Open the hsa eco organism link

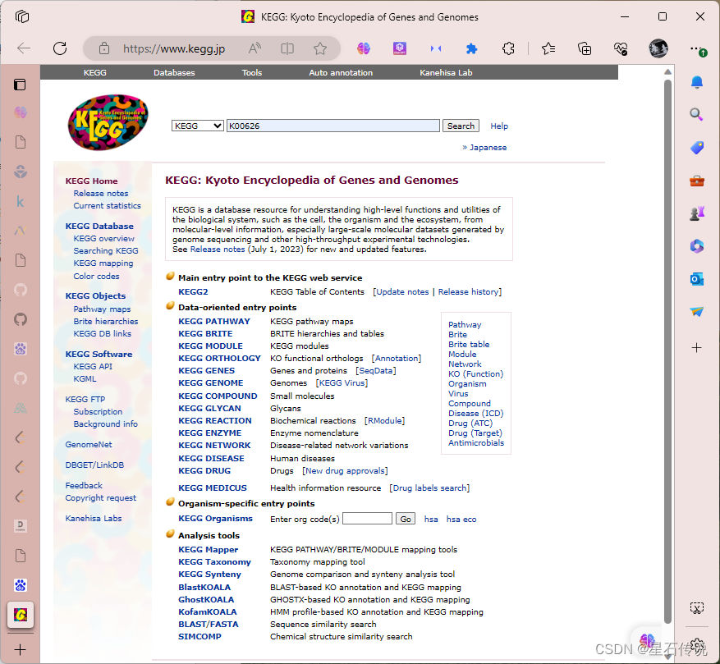[x=461, y=520]
